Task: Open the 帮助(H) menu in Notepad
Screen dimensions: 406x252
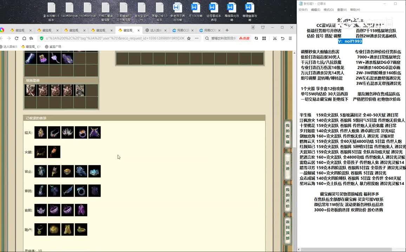Action: [x=355, y=10]
